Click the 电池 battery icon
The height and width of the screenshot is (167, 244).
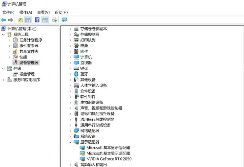pos(76,46)
